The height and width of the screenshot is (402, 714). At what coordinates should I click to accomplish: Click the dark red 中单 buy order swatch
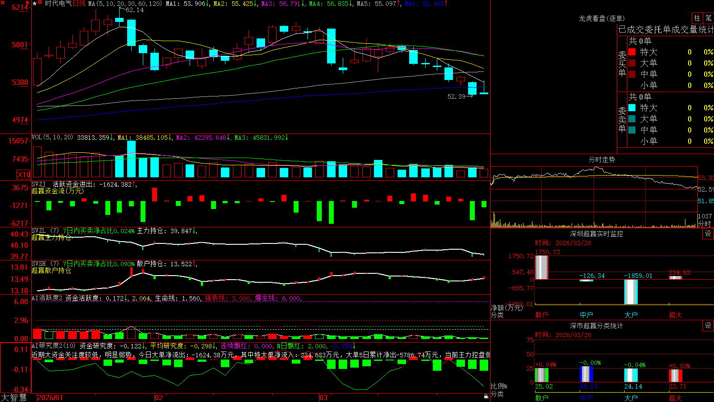click(x=632, y=74)
